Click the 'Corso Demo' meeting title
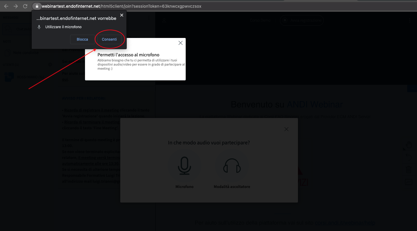Screen dimensions: 417x231 pyautogui.click(x=260, y=20)
